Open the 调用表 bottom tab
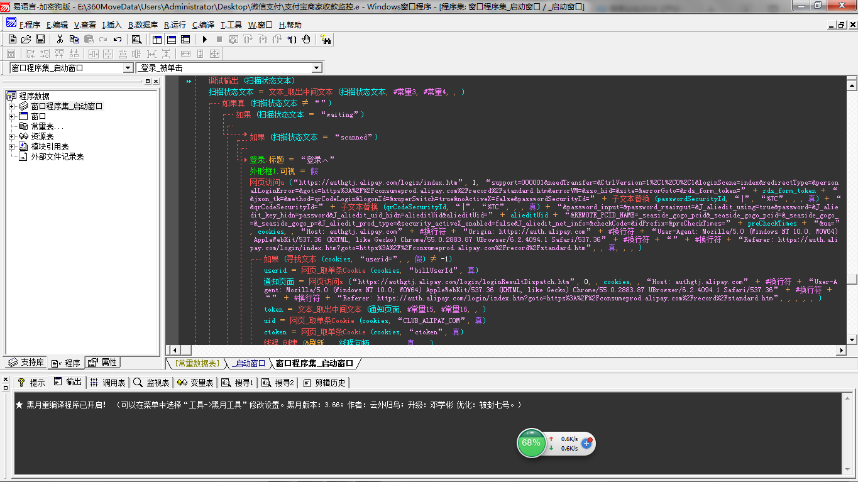The height and width of the screenshot is (482, 858). pos(108,382)
